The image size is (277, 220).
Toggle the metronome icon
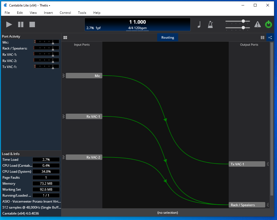click(210, 24)
